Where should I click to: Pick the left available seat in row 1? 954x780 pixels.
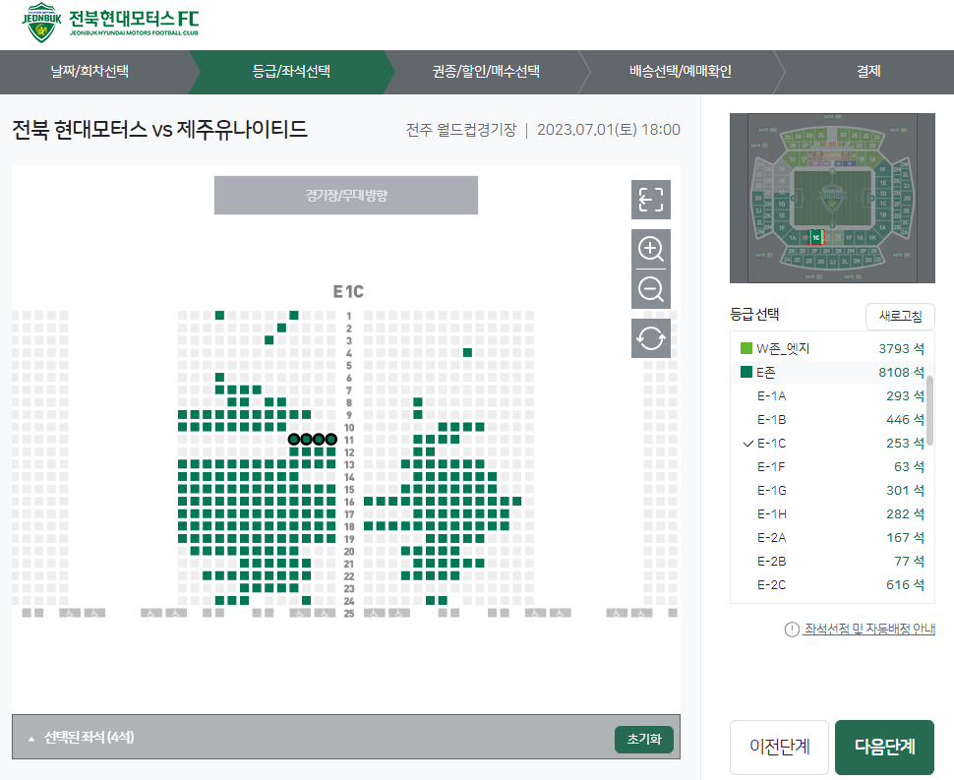coord(219,315)
